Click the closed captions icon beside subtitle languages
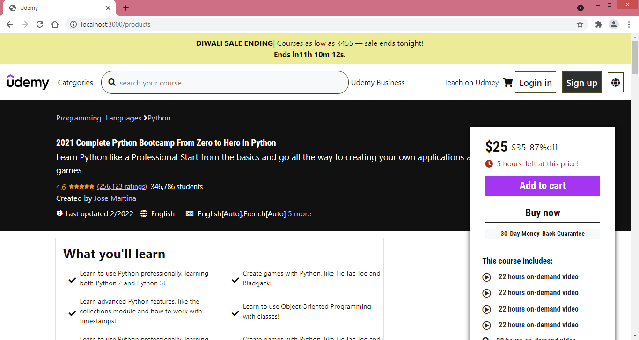639x340 pixels. pos(189,213)
